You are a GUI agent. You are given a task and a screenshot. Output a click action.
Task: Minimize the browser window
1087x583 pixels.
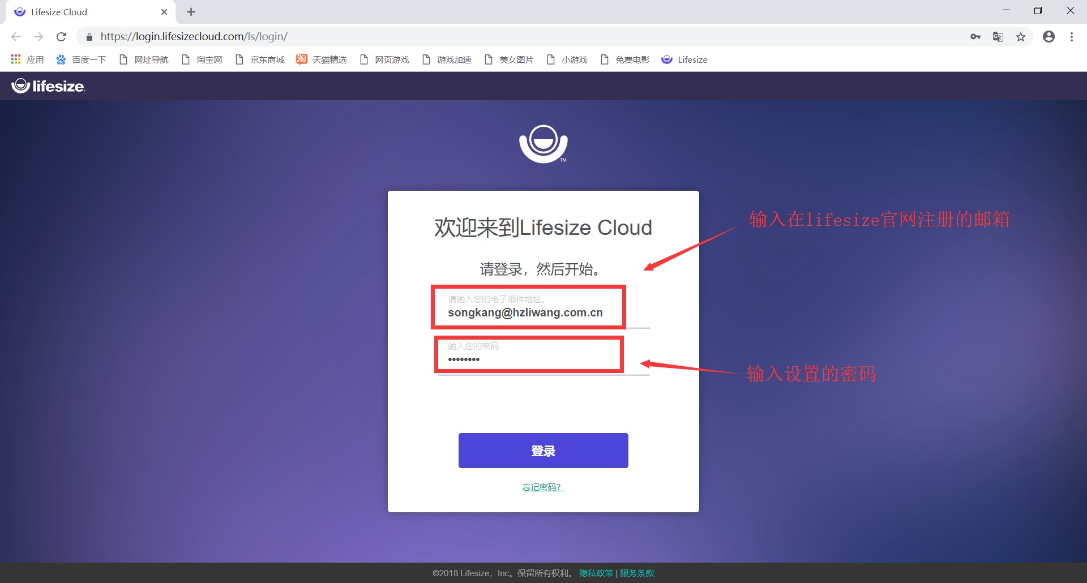tap(1006, 10)
